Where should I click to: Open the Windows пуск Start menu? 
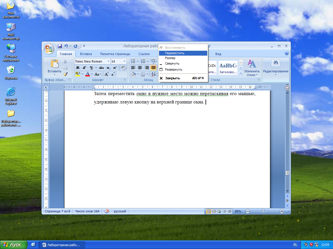[14, 245]
